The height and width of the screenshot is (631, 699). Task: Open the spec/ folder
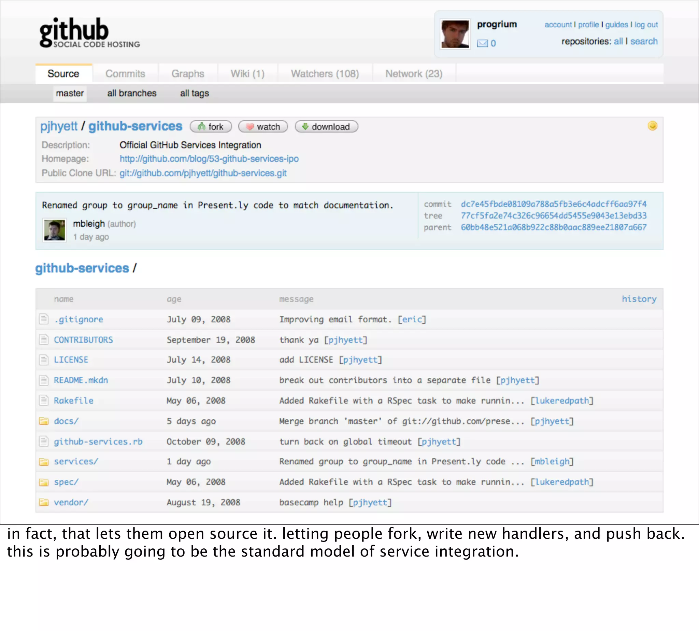pyautogui.click(x=66, y=482)
